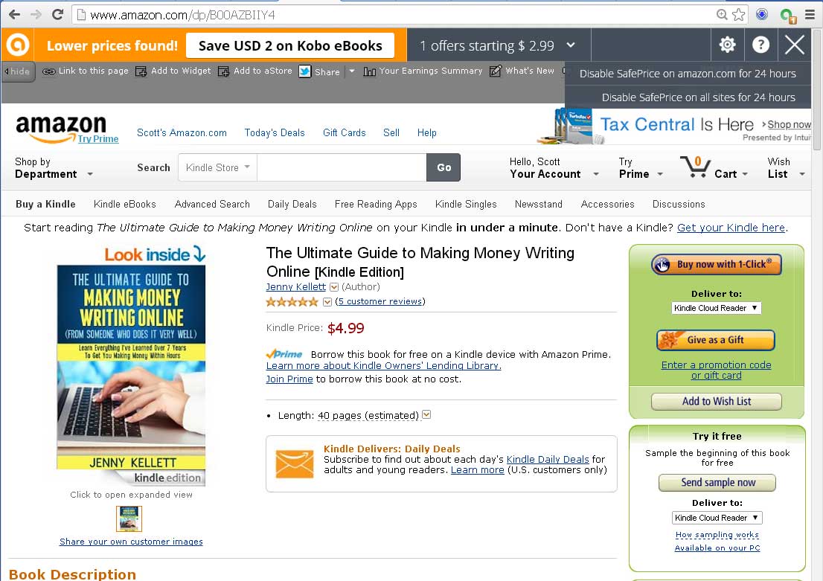823x581 pixels.
Task: Open the Kindle eBooks tab
Action: pyautogui.click(x=125, y=204)
